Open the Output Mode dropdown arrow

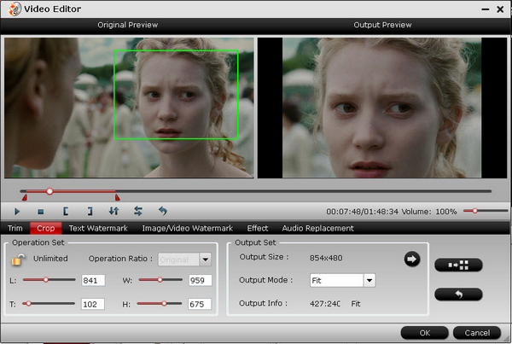pyautogui.click(x=369, y=280)
